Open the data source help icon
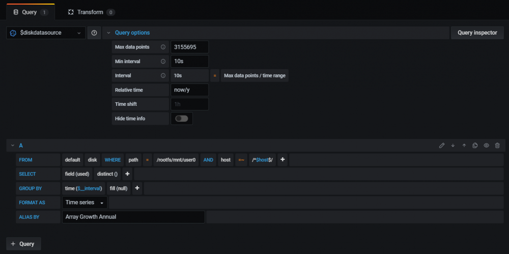The height and width of the screenshot is (254, 509). 94,33
